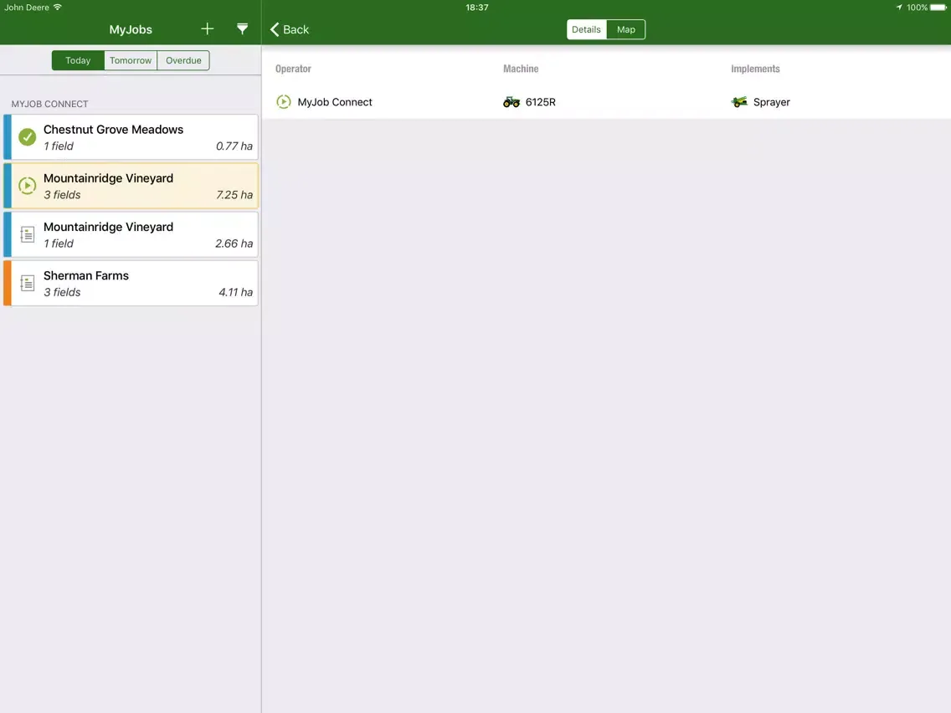Select the Details view tab
The image size is (951, 713).
[x=587, y=29]
